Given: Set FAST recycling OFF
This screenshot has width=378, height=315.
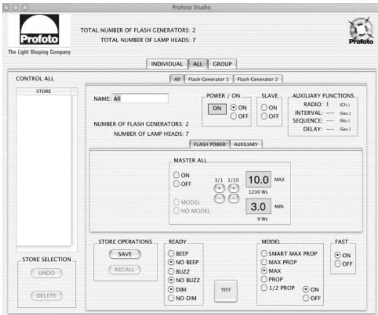Looking at the screenshot, I should (338, 264).
